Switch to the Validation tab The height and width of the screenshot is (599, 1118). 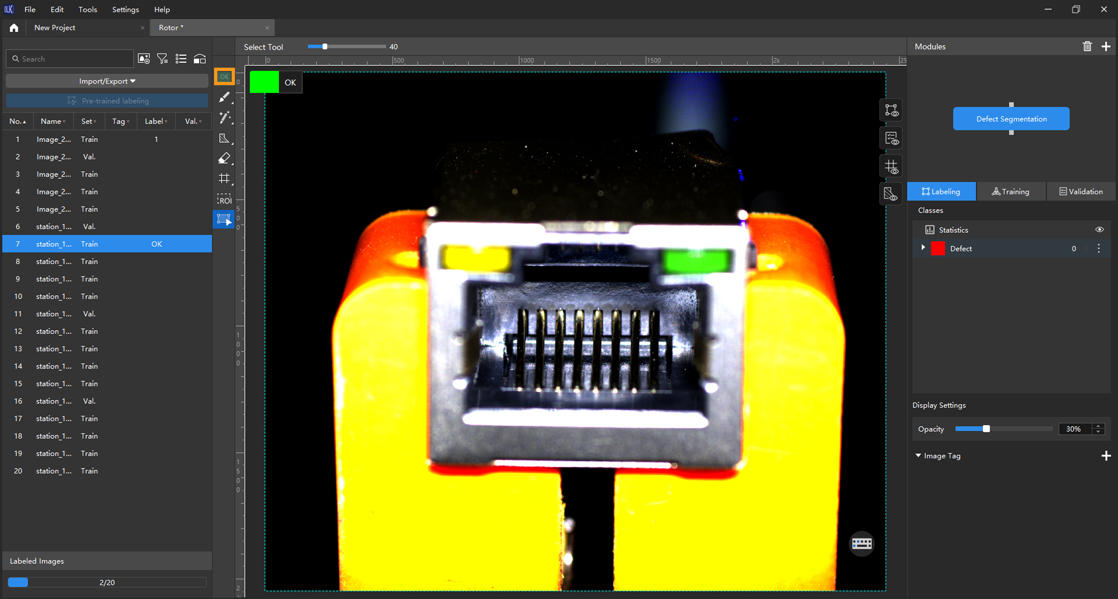[x=1081, y=192]
